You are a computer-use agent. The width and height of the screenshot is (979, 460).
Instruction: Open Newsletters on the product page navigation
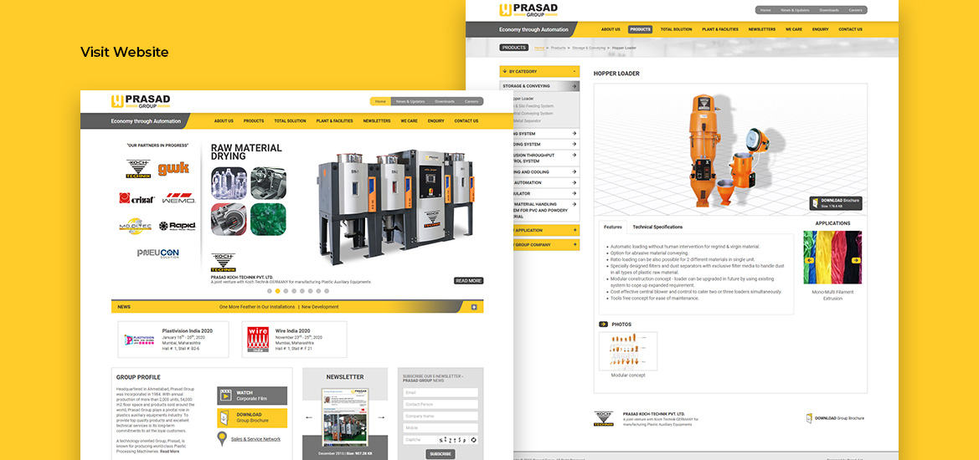pos(762,29)
